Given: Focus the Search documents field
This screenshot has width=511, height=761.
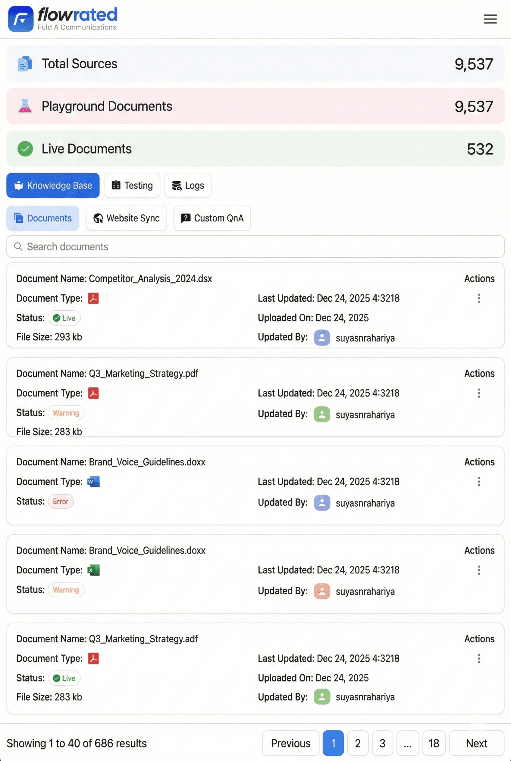Looking at the screenshot, I should click(x=255, y=247).
